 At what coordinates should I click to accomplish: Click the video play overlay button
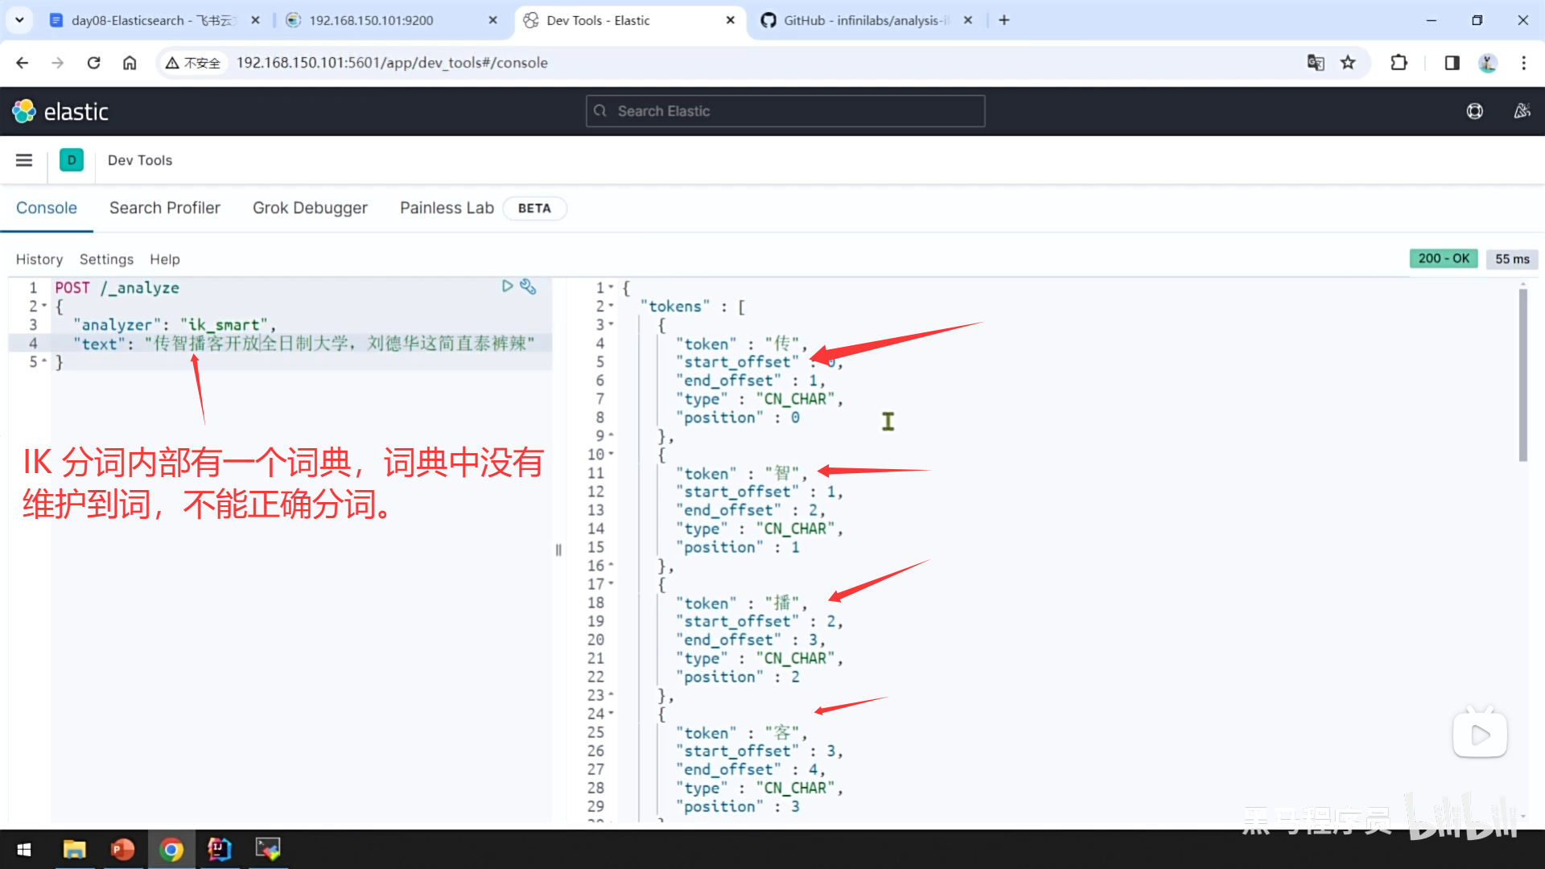(1479, 734)
